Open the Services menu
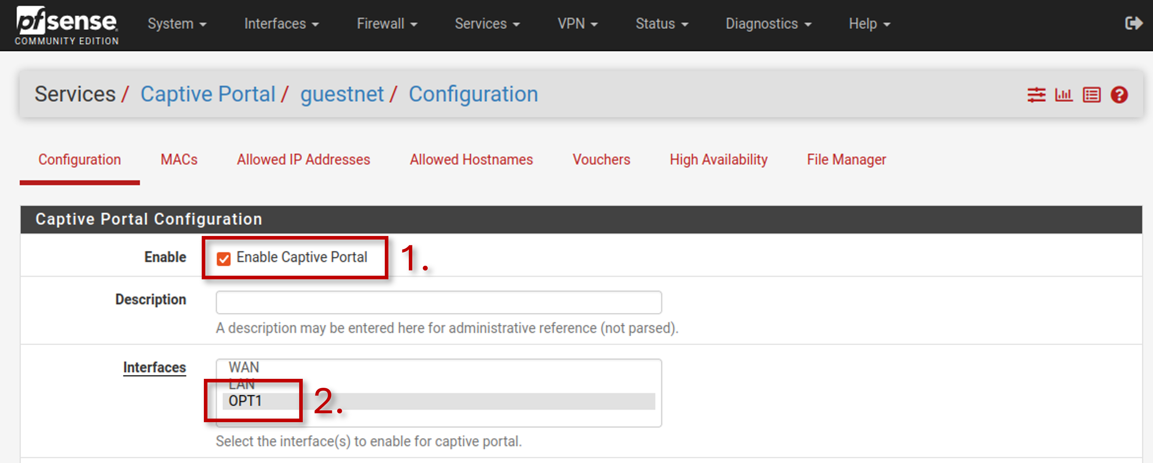Image resolution: width=1153 pixels, height=463 pixels. point(487,24)
